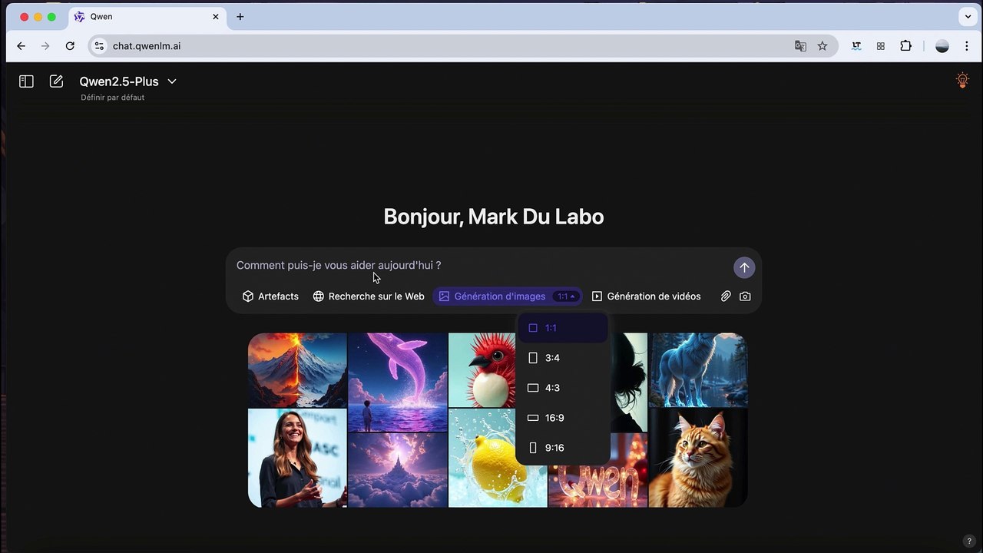Go back with browser back arrow
The image size is (983, 553).
click(21, 46)
